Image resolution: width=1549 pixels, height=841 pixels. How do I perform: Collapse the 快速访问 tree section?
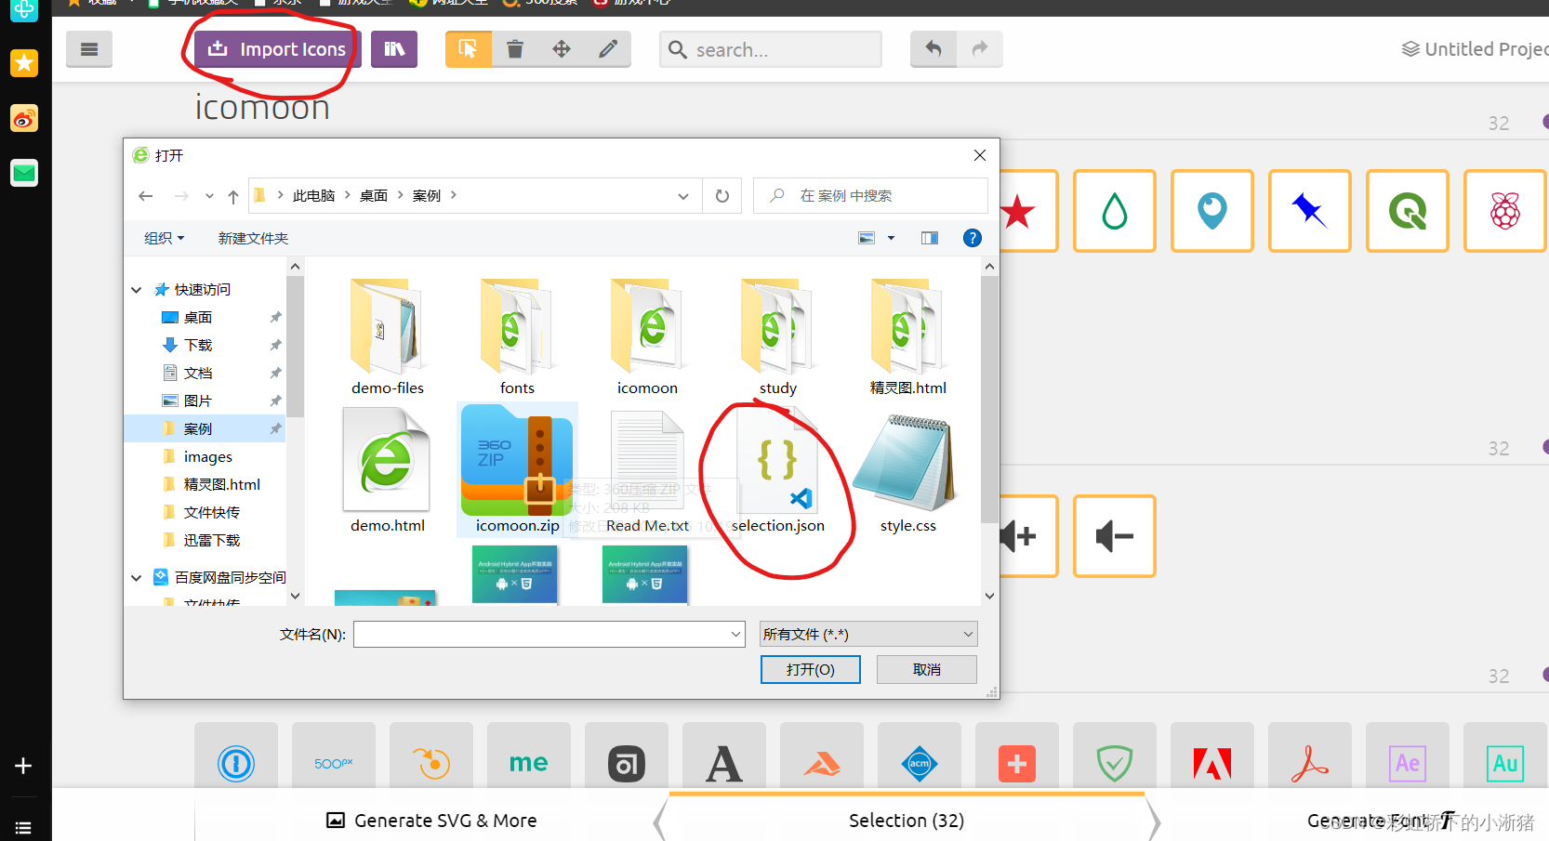[x=136, y=289]
